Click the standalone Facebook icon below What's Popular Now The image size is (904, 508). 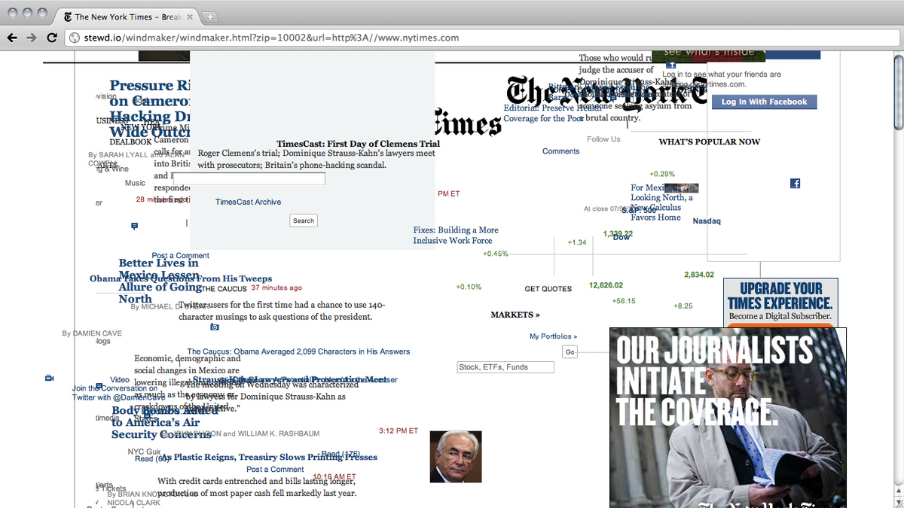(x=795, y=184)
